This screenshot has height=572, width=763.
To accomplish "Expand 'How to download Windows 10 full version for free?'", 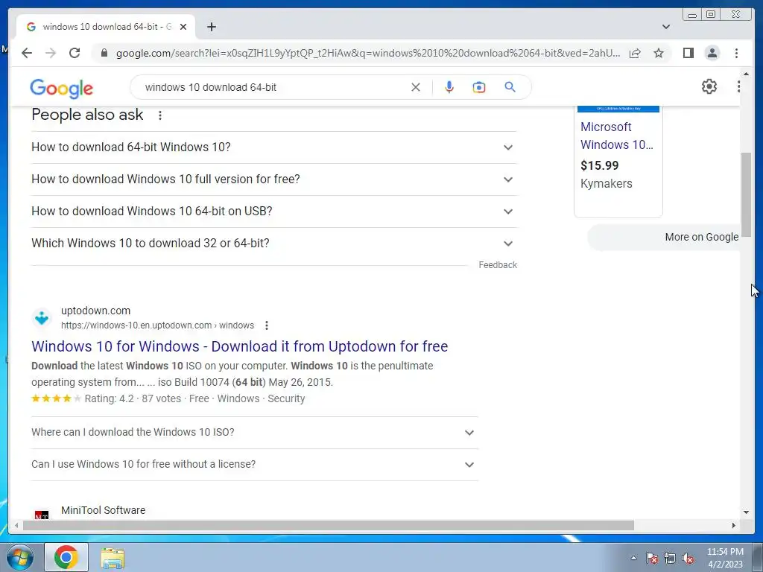I will point(273,179).
